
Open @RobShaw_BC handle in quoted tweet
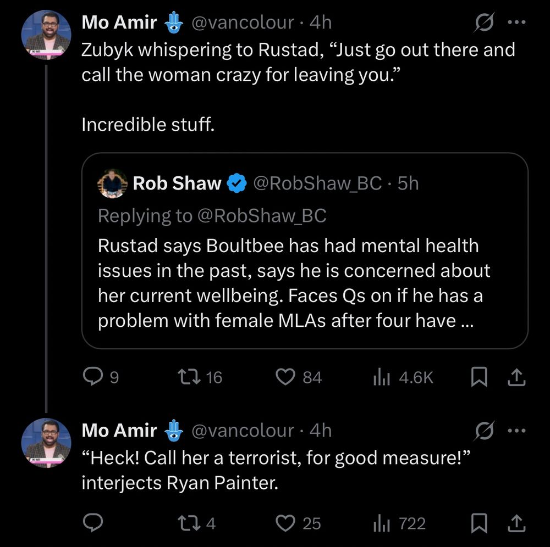pyautogui.click(x=317, y=183)
